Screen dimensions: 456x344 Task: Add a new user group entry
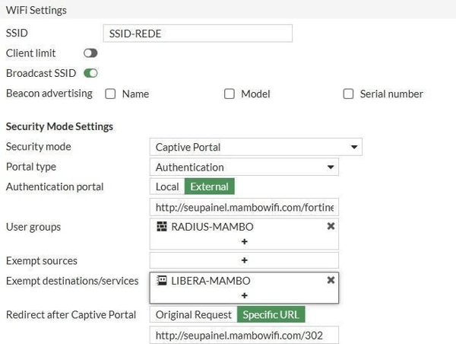(x=244, y=241)
